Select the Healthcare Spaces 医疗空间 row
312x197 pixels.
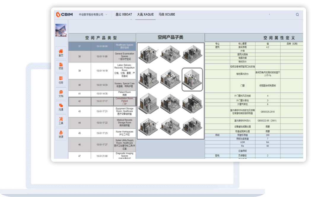tap(125, 46)
